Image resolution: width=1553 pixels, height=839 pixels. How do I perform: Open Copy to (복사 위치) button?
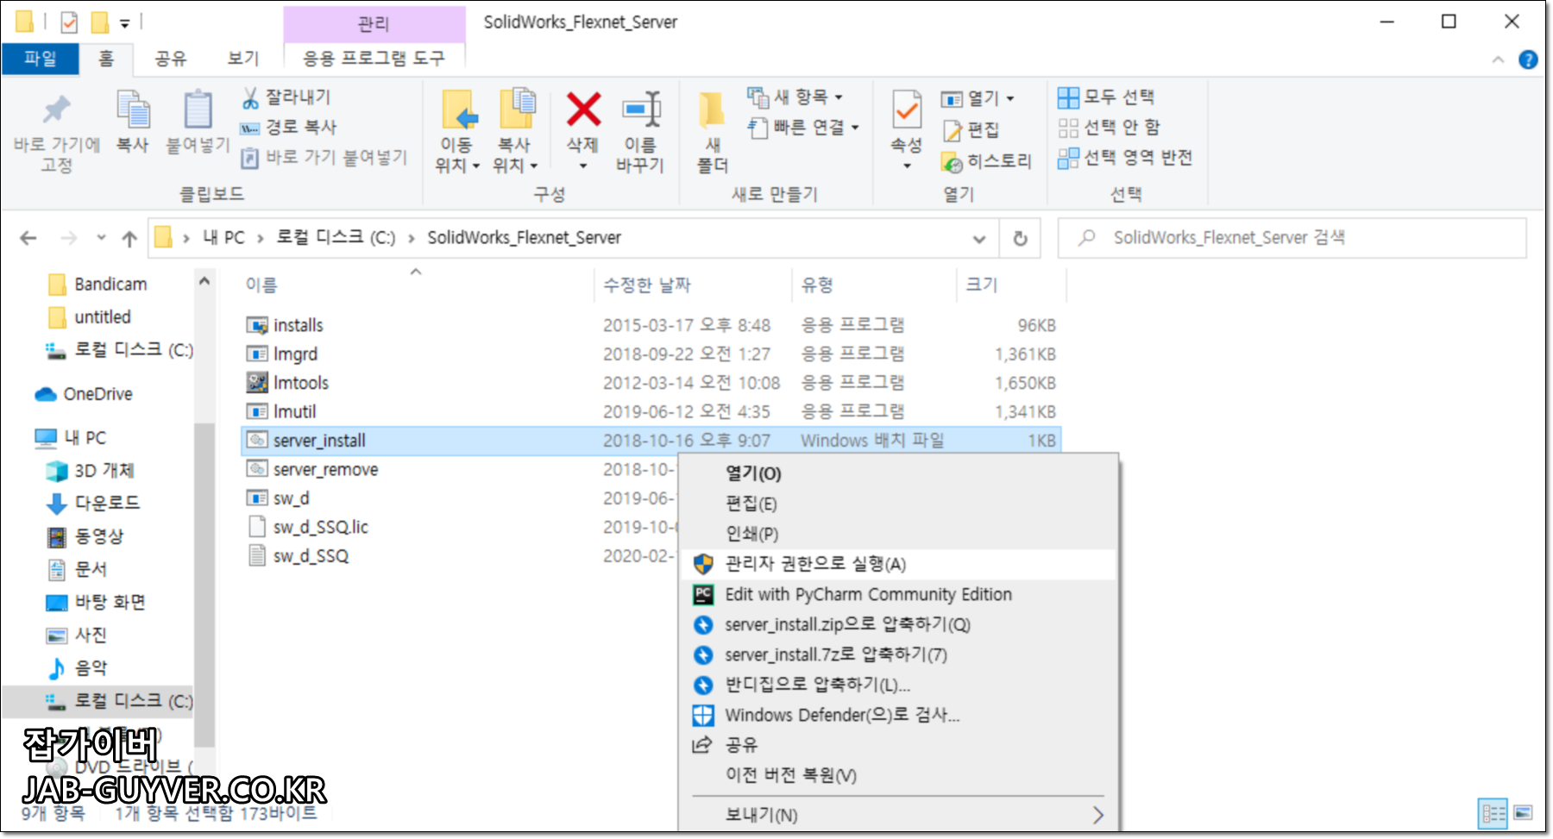(515, 130)
